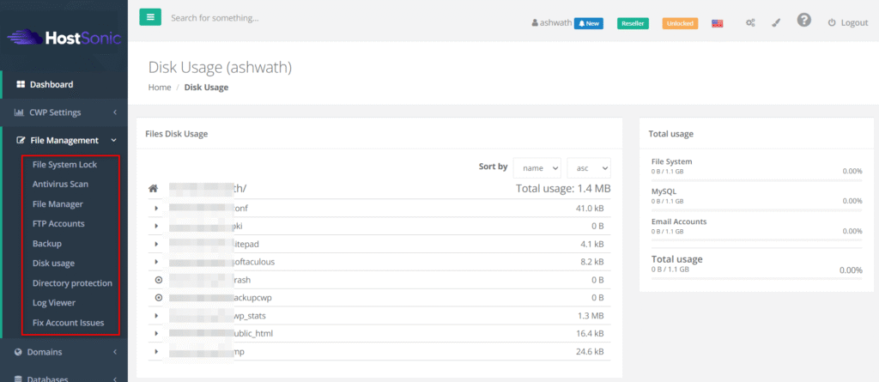The width and height of the screenshot is (879, 382).
Task: Toggle sidebar with green hamburger button
Action: pos(150,17)
